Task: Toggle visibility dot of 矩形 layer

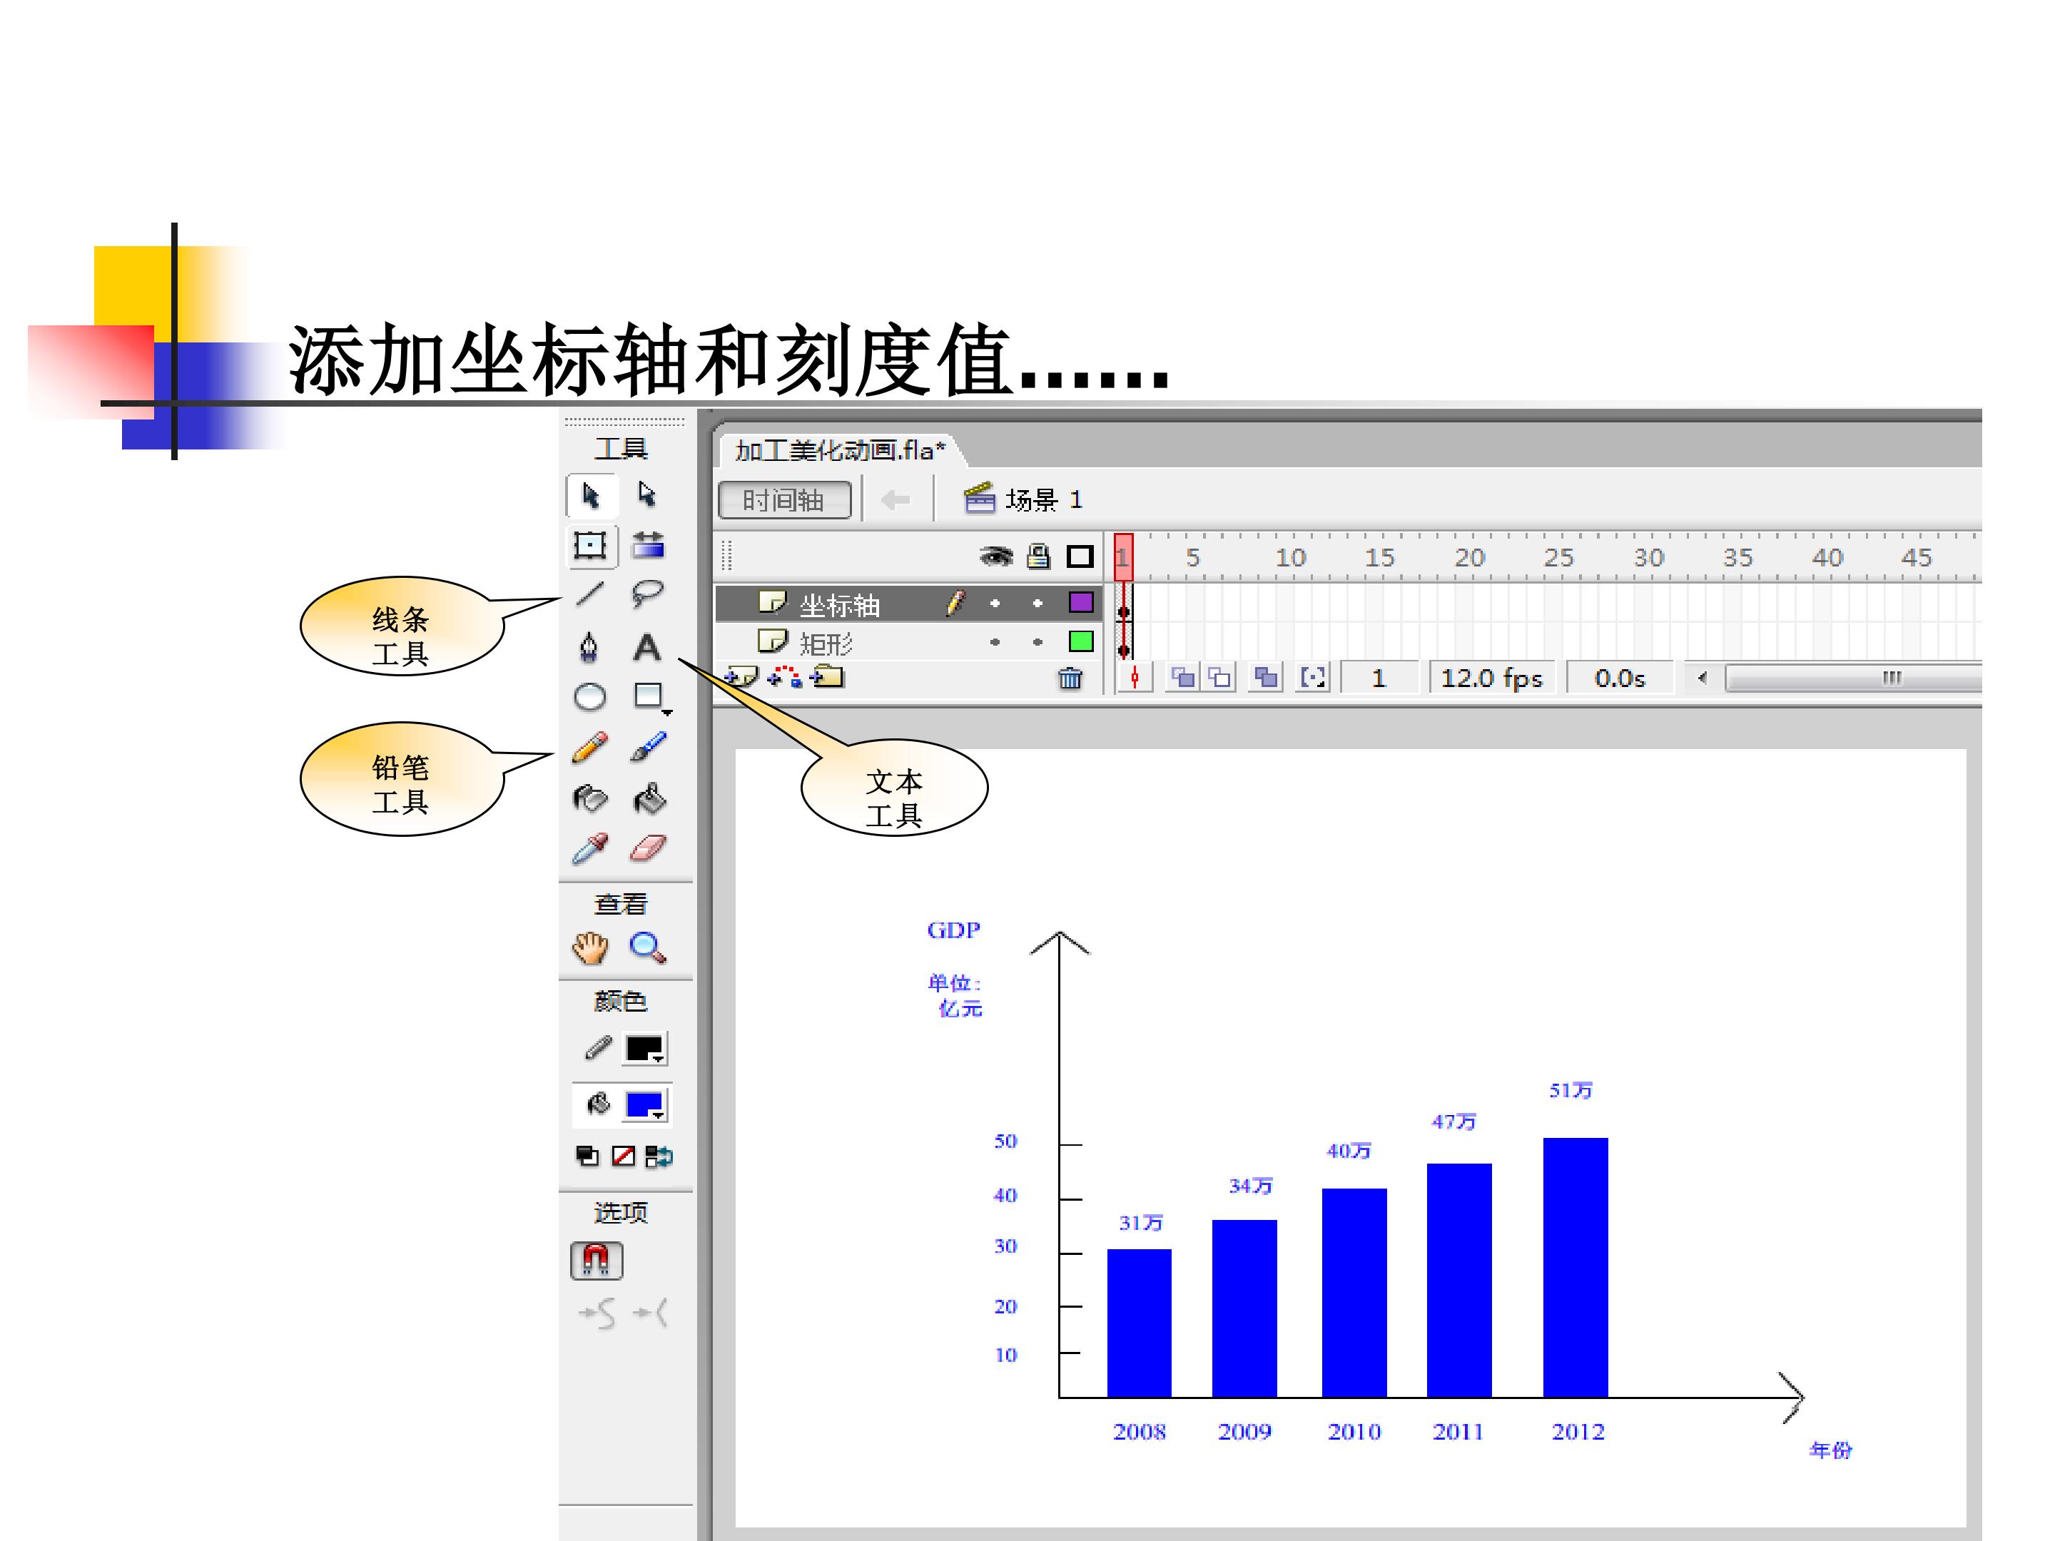Action: [x=995, y=642]
